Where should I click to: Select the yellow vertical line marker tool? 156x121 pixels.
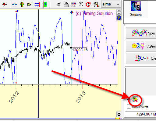[x=22, y=4]
